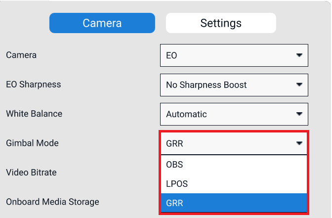Click the Gimbal Mode label
Viewport: 332px width, 218px height.
click(x=32, y=143)
